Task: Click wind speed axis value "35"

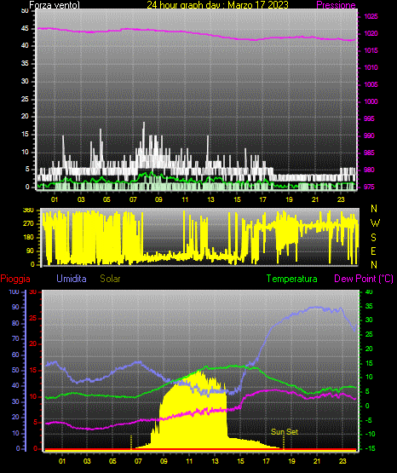Action: 25,63
